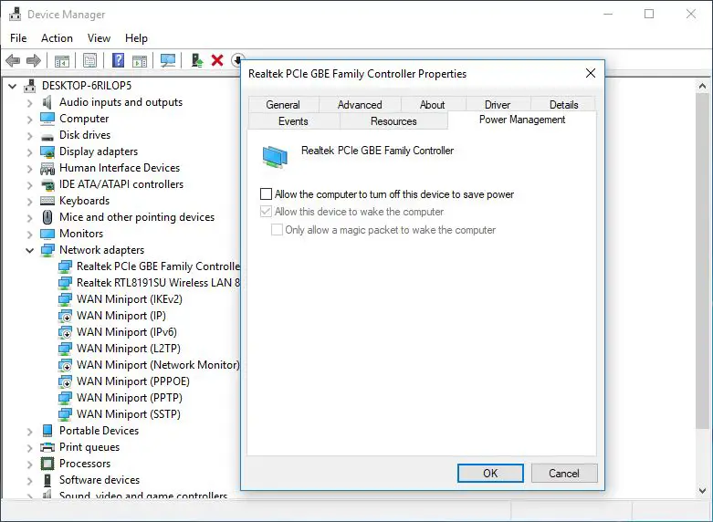Click the Network adapters category icon
Image resolution: width=713 pixels, height=522 pixels.
point(47,250)
